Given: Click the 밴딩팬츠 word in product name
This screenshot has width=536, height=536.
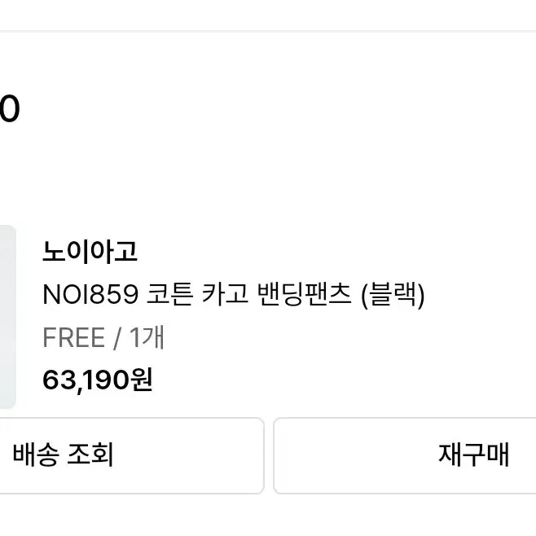Looking at the screenshot, I should (304, 295).
